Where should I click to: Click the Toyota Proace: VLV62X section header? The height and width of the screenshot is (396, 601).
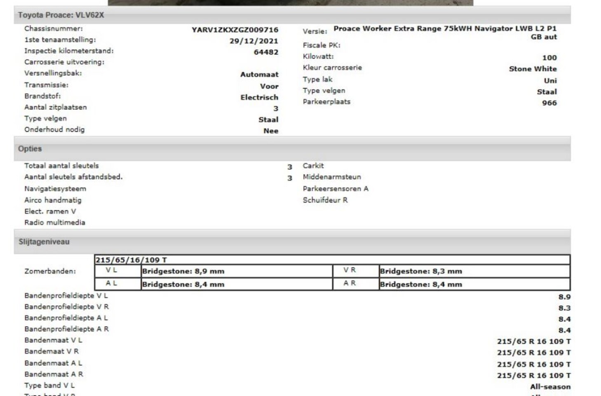[x=61, y=15]
